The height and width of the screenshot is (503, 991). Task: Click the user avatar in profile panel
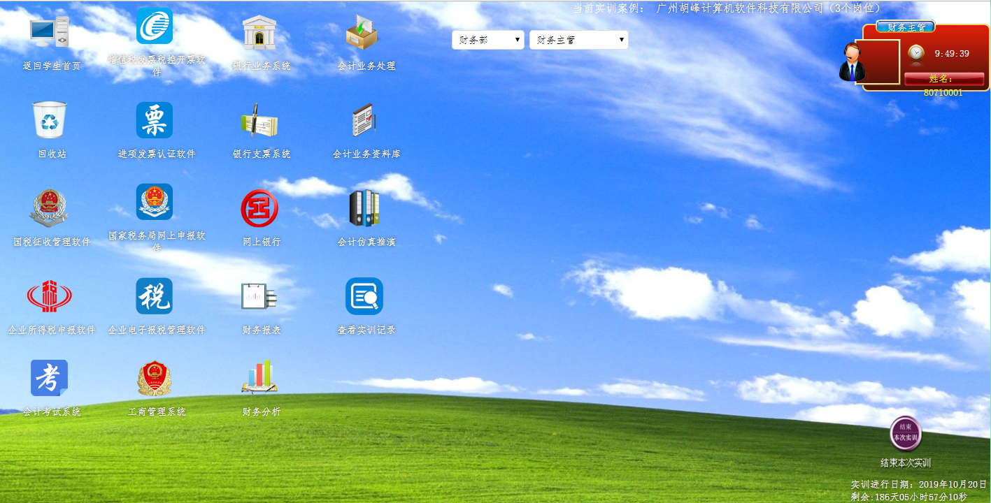click(853, 63)
